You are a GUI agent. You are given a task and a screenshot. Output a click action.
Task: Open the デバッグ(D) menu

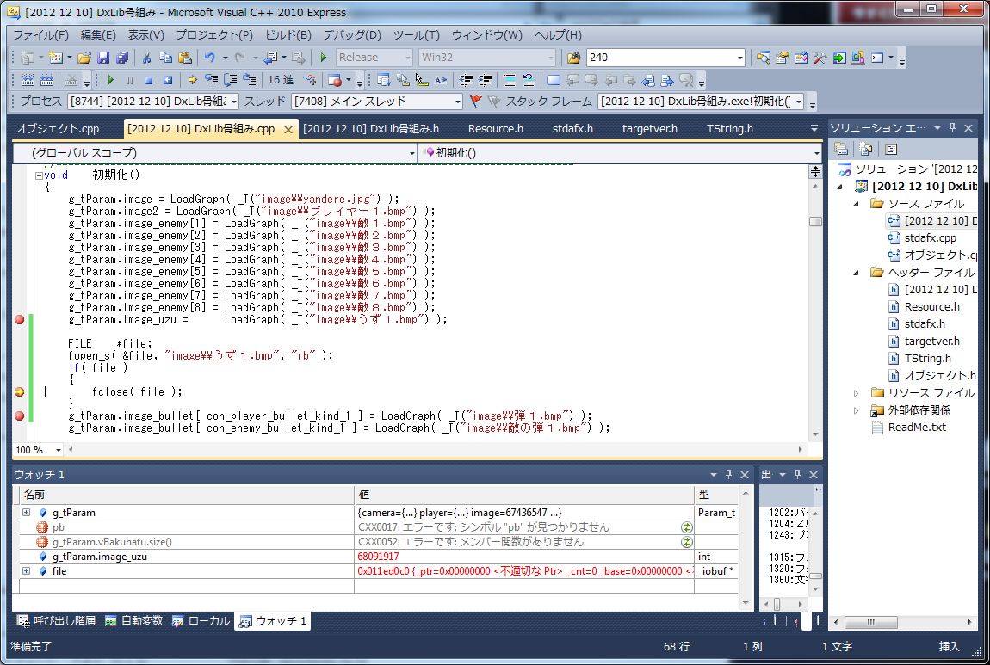351,35
